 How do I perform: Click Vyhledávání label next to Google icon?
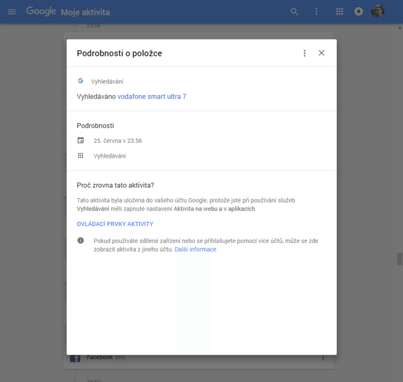click(107, 81)
